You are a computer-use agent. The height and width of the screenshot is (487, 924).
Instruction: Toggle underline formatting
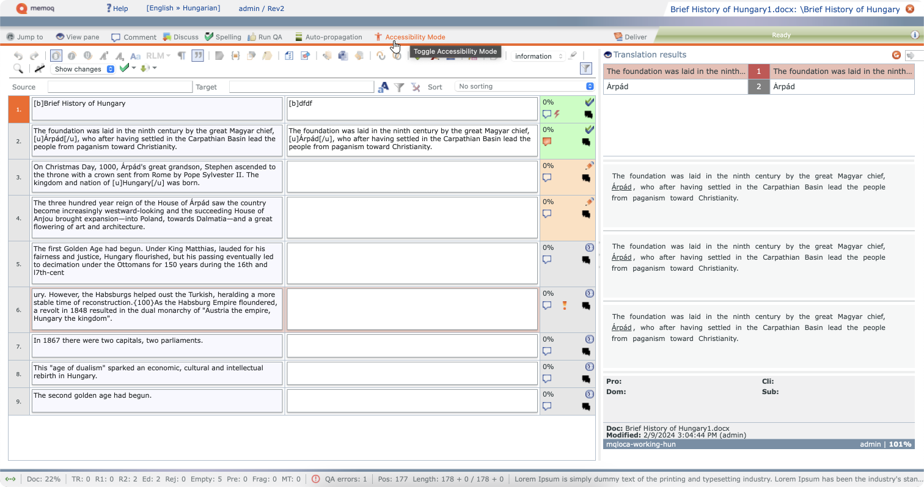pyautogui.click(x=88, y=56)
